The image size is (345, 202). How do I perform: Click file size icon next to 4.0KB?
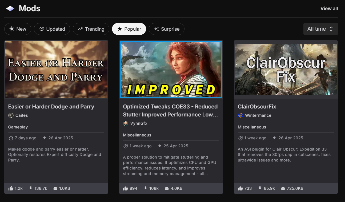pyautogui.click(x=167, y=188)
